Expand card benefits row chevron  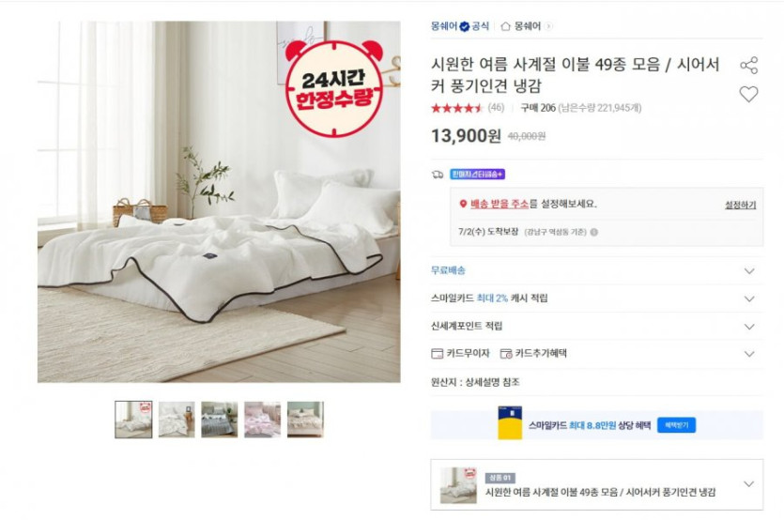(749, 354)
